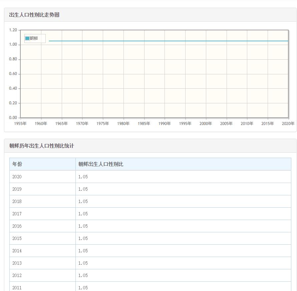Click the 朝鲜 legend label
297x291 pixels.
tap(34, 38)
